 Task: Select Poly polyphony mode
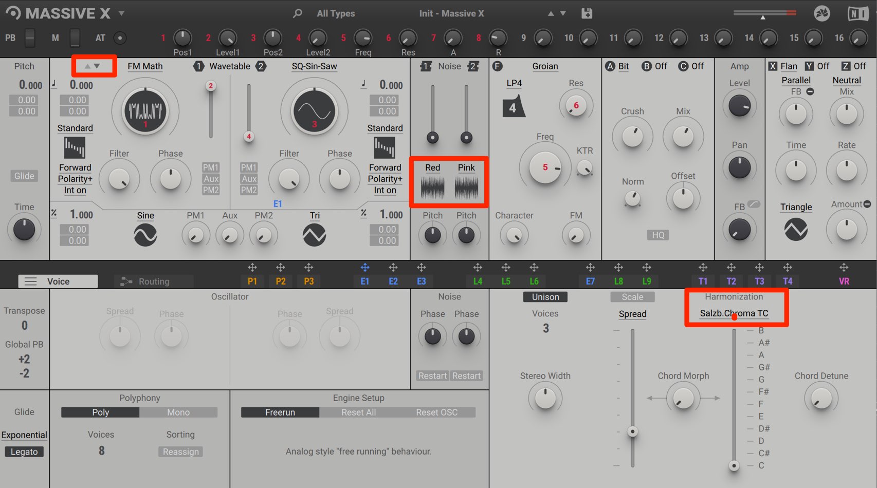pos(100,412)
